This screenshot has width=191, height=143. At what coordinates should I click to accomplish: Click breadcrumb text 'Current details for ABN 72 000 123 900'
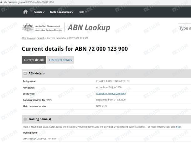(68, 38)
